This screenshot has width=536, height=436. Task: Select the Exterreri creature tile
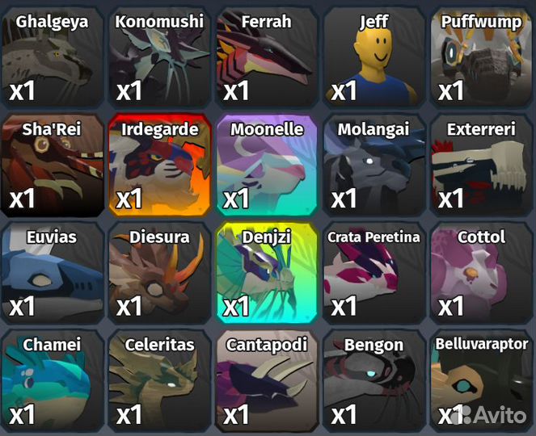coord(481,166)
